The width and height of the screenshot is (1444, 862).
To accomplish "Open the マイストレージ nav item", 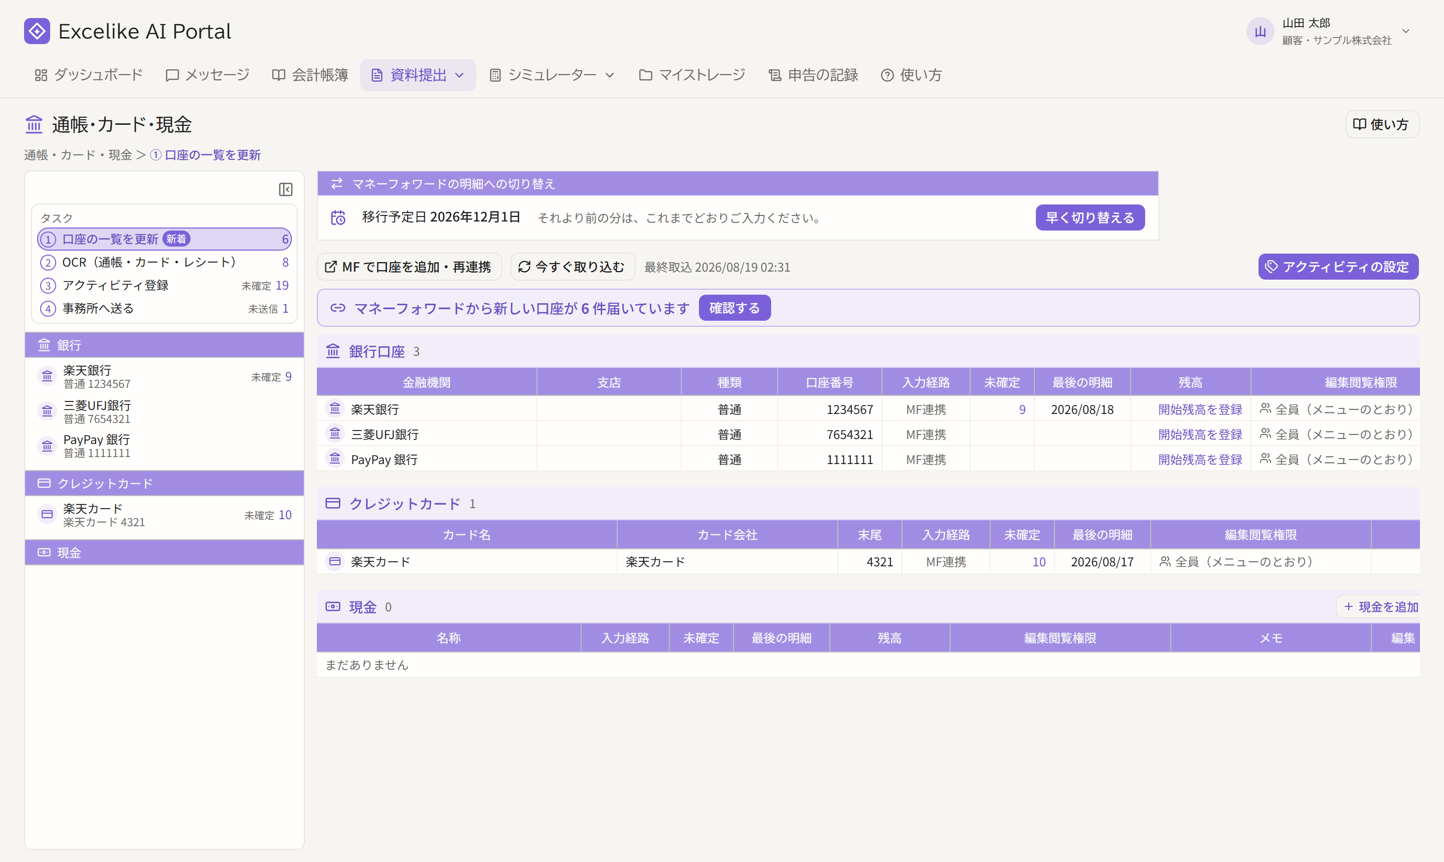I will [692, 75].
